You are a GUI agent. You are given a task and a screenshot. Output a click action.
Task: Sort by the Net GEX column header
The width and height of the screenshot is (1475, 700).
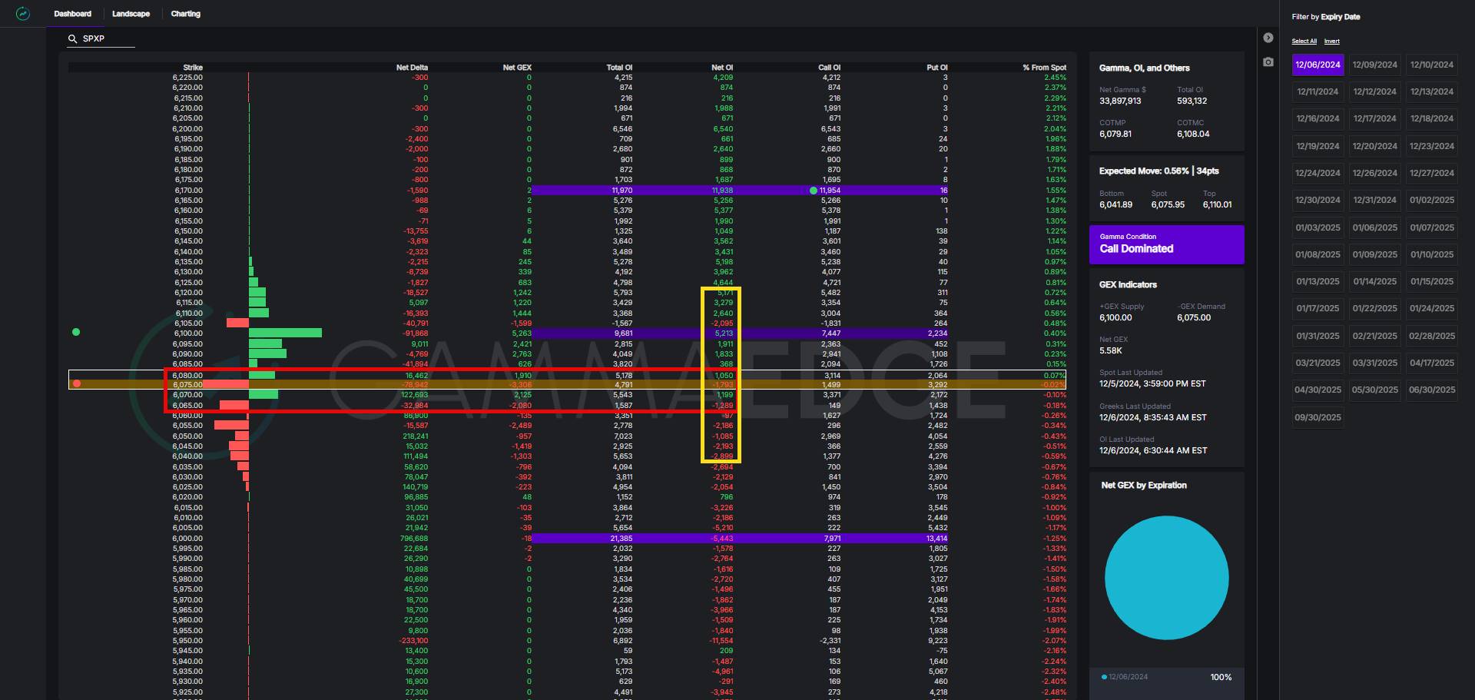pos(516,68)
